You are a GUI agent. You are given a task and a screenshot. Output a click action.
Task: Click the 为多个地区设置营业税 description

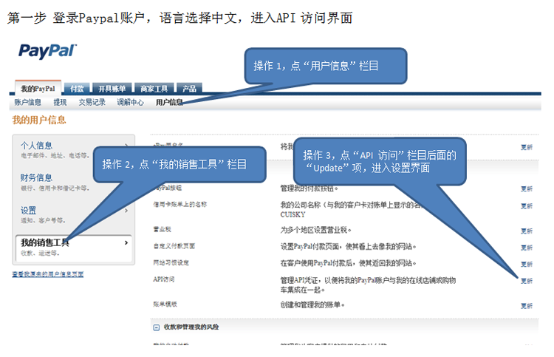pyautogui.click(x=316, y=230)
